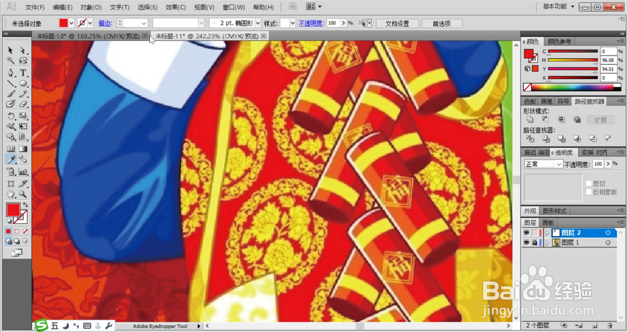Enable the 反相蒙版 checkbox
The width and height of the screenshot is (628, 332).
589,192
